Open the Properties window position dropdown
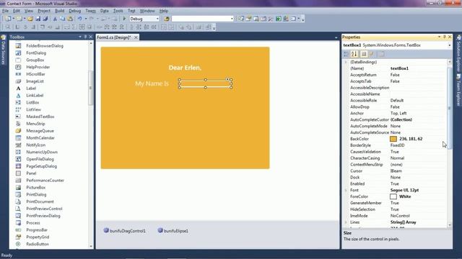This screenshot has width=462, height=259. [x=440, y=37]
